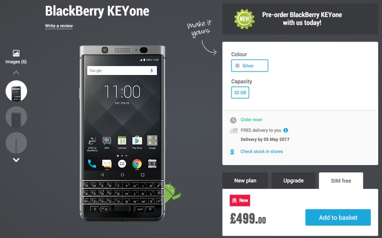This screenshot has height=238, width=382.
Task: Open the SIM free tab
Action: tap(341, 181)
